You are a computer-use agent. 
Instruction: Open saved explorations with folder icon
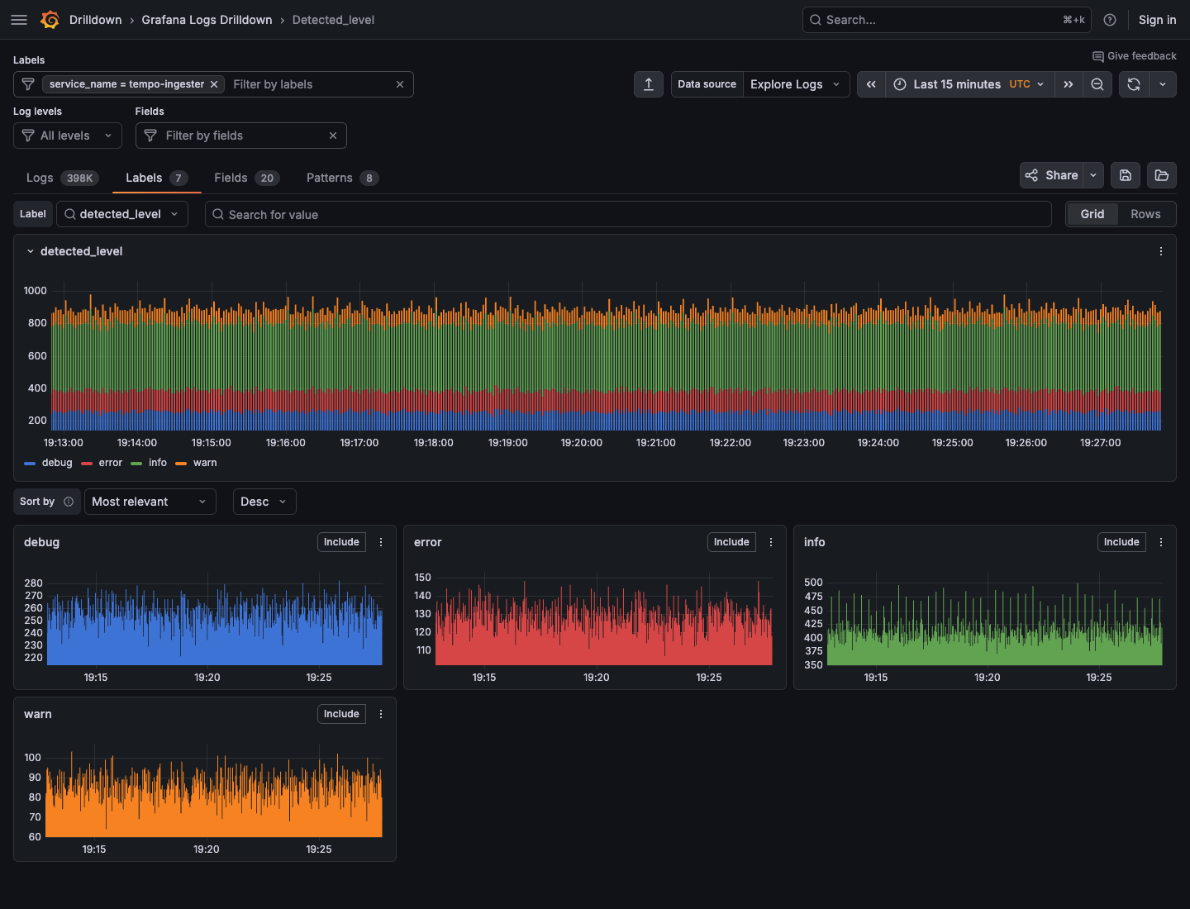tap(1161, 175)
